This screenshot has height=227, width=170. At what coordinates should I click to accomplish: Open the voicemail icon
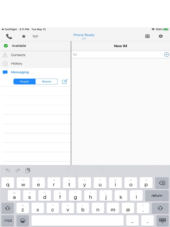[35, 36]
